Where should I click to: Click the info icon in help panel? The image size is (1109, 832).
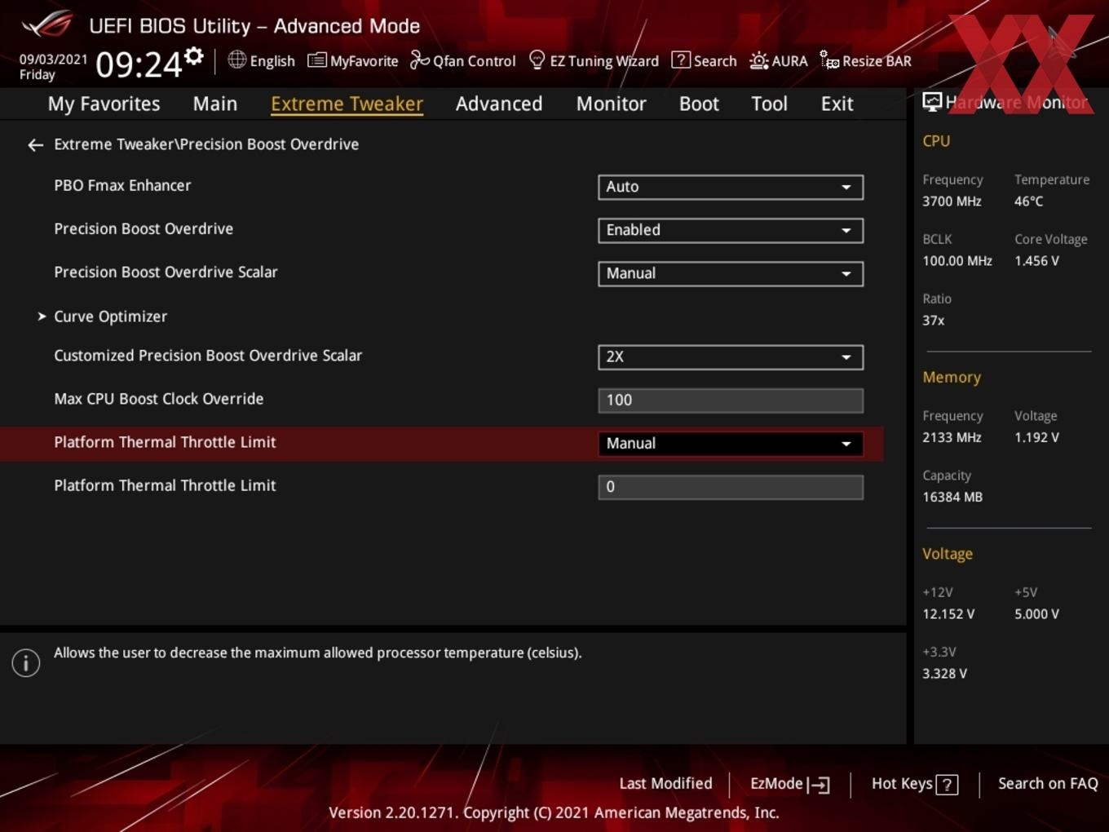coord(26,663)
